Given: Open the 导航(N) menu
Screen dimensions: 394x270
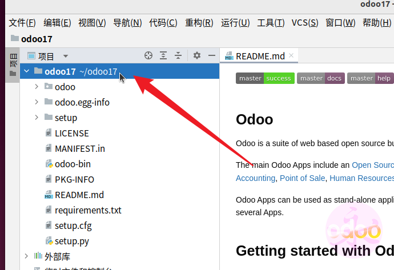Looking at the screenshot, I should pyautogui.click(x=127, y=23).
